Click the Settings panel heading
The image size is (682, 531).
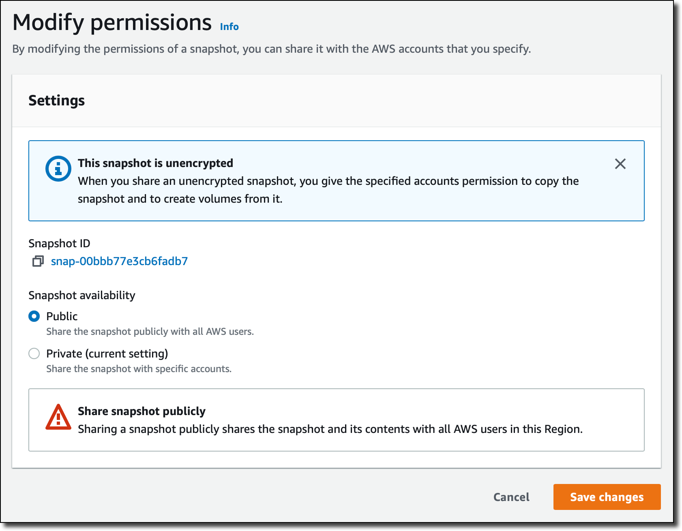[x=57, y=101]
